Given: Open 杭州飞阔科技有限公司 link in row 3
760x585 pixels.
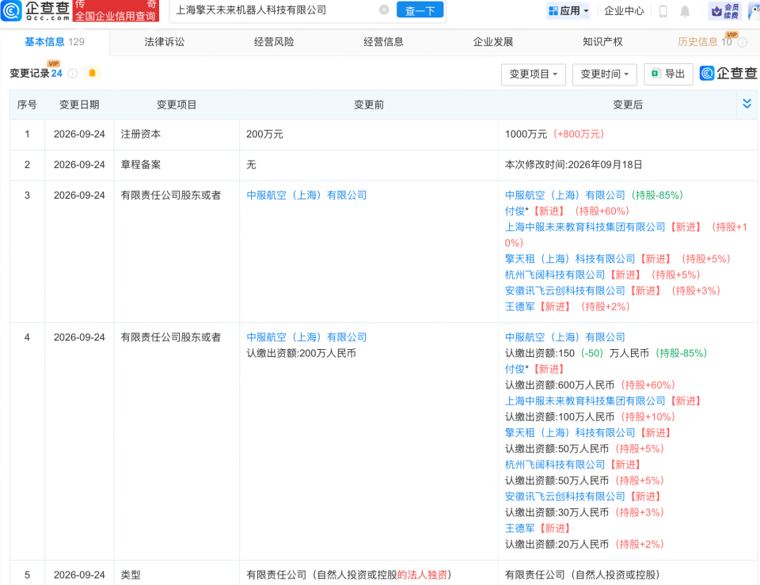Looking at the screenshot, I should 555,275.
